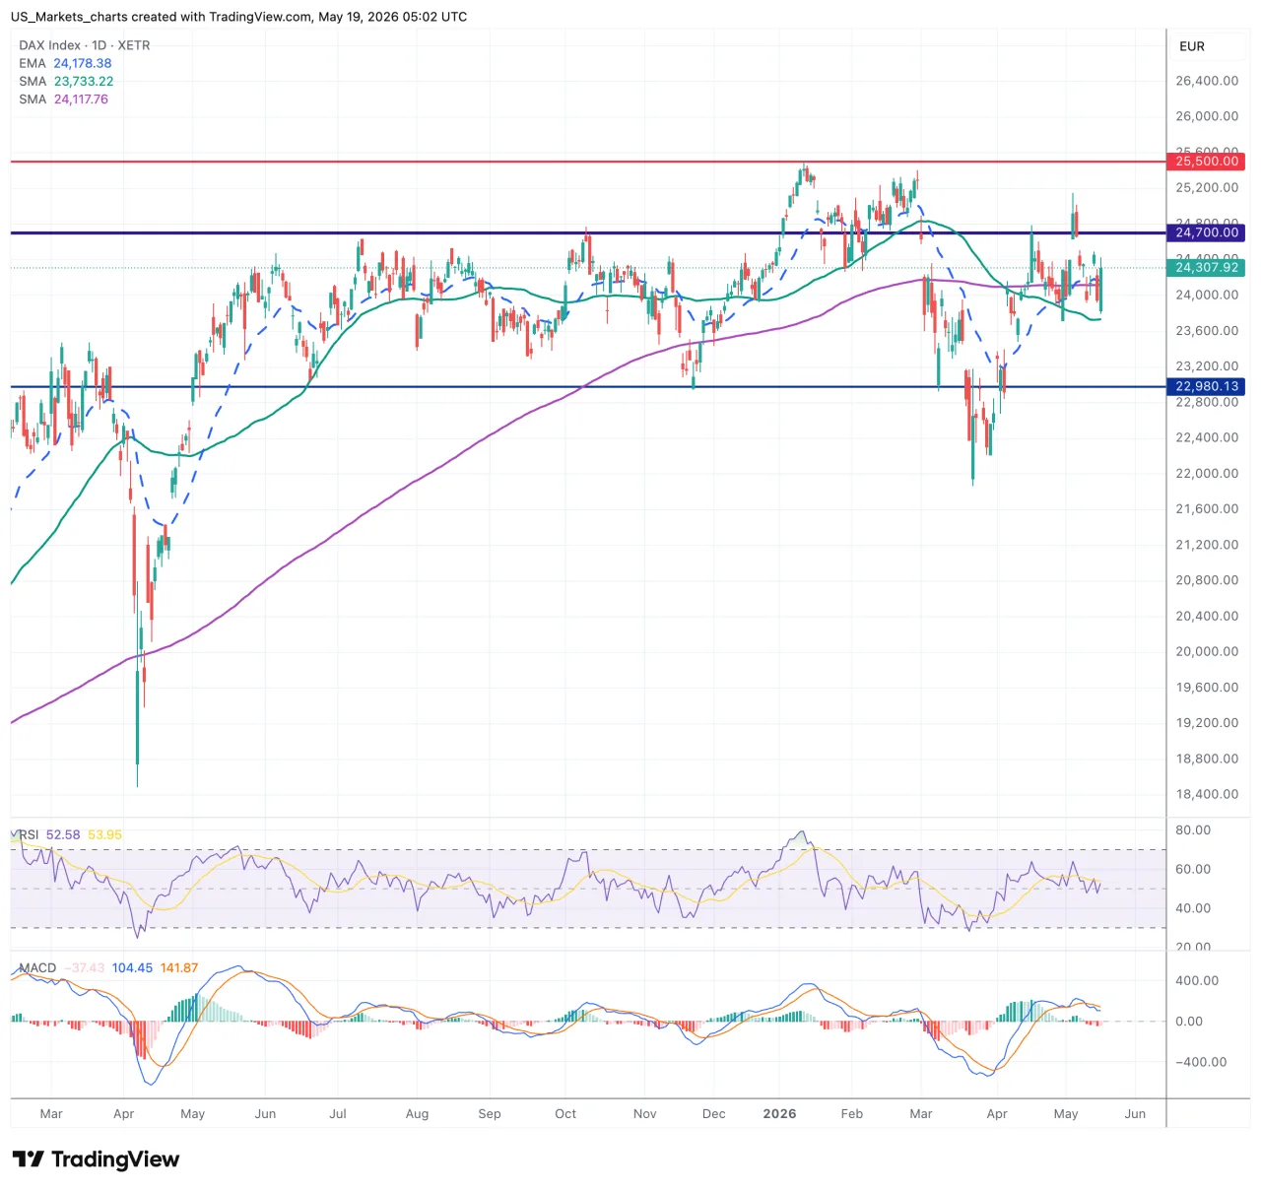
Task: Click the 20,000.00 price axis label
Action: (1207, 651)
